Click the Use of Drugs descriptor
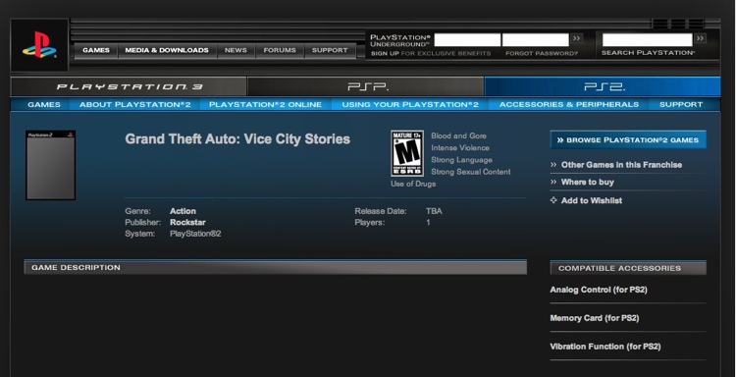Viewport: 736px width, 377px height. [413, 184]
